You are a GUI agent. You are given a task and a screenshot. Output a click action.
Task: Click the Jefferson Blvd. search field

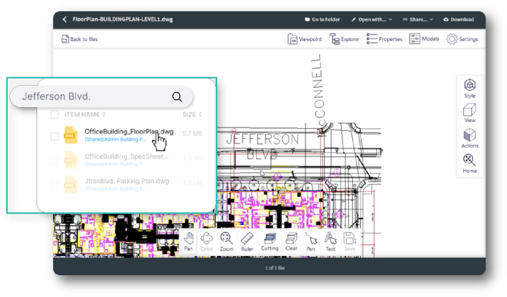(93, 97)
